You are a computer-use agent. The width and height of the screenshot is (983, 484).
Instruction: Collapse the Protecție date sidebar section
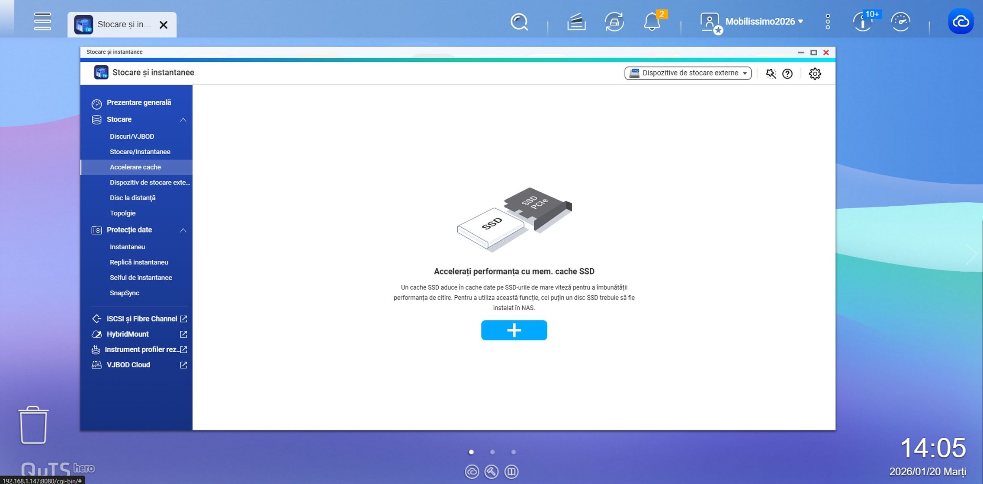tap(183, 230)
